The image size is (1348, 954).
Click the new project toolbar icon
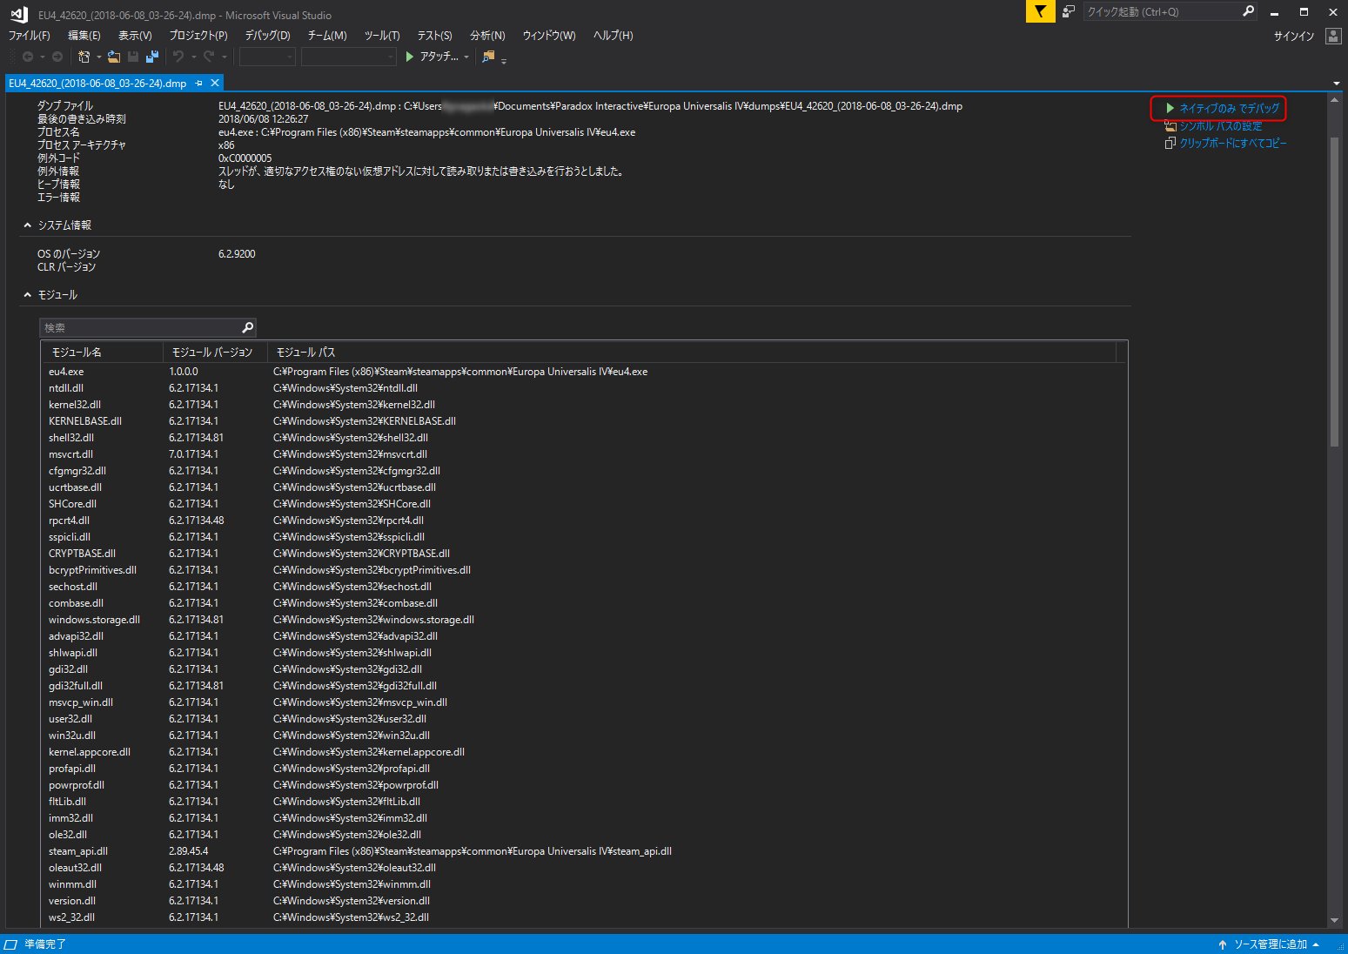[x=84, y=57]
